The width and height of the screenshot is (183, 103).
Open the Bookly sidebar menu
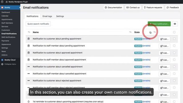10,7
